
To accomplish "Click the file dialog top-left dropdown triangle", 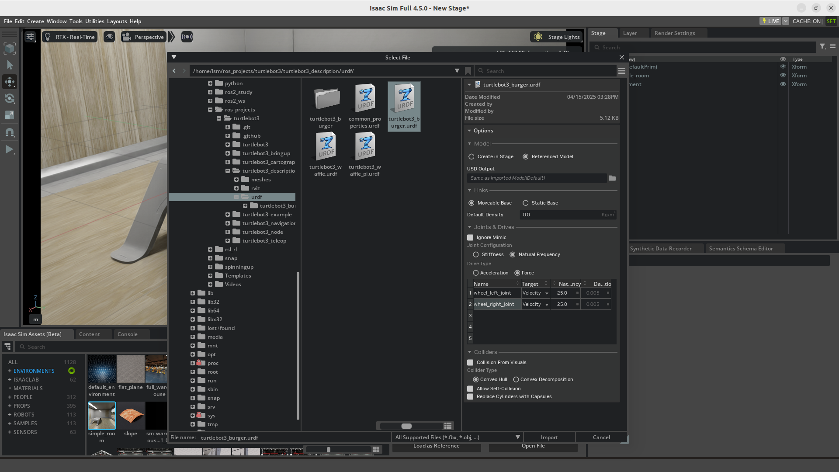I will click(x=174, y=57).
